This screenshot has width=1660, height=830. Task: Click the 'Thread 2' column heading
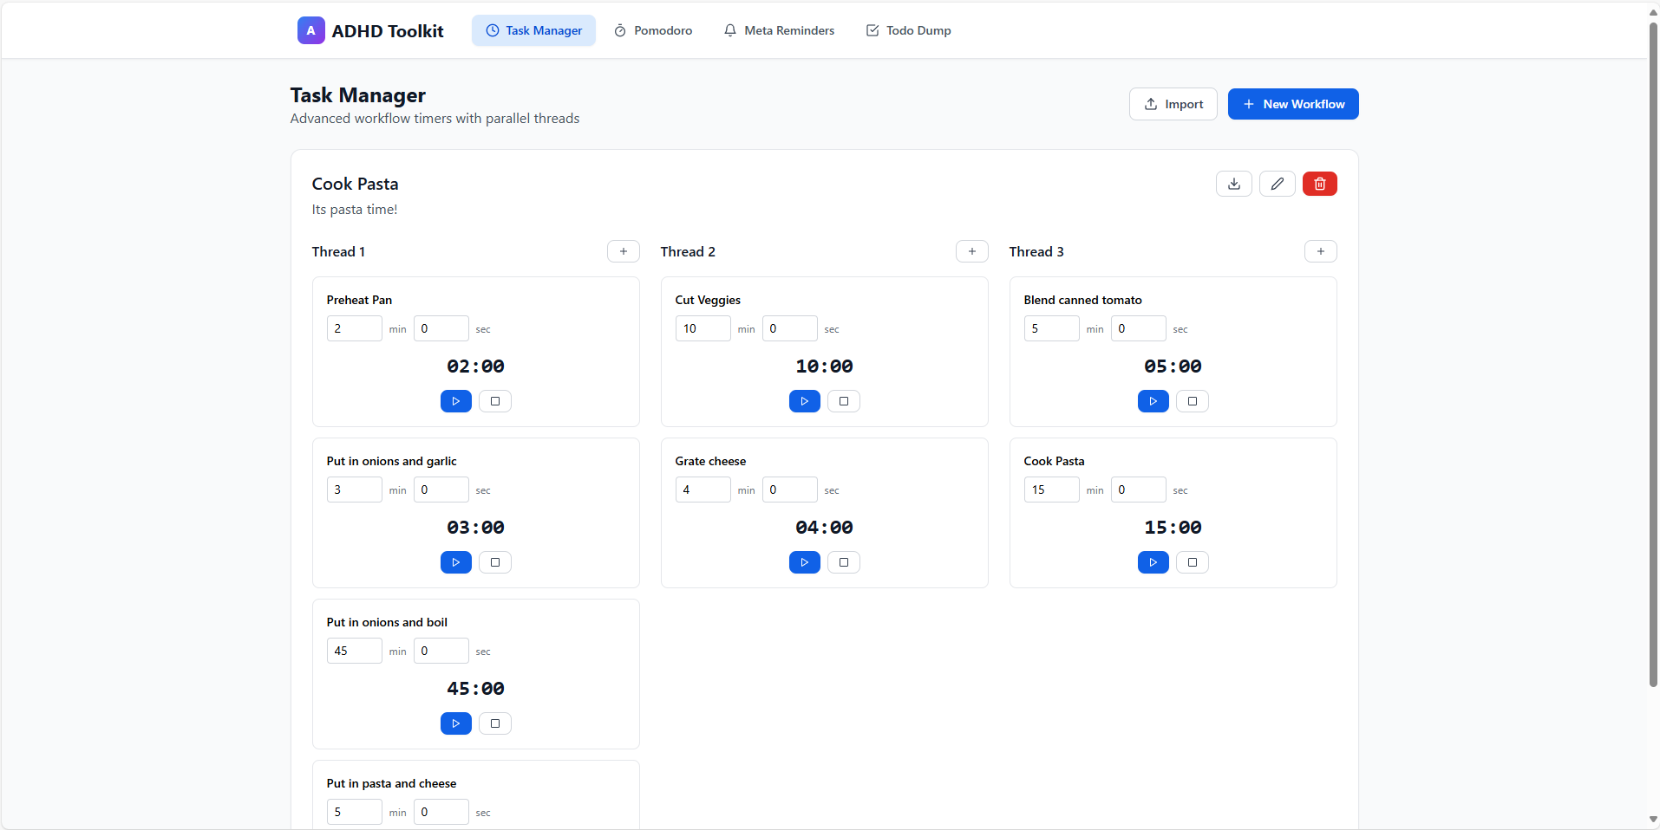coord(688,251)
